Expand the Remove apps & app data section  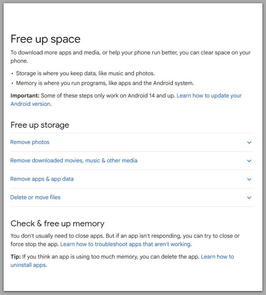132,179
